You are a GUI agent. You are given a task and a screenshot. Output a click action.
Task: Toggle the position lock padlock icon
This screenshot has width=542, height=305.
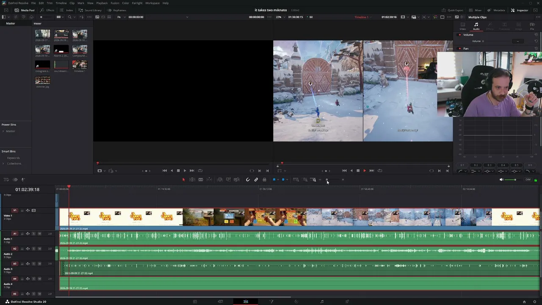tap(264, 180)
